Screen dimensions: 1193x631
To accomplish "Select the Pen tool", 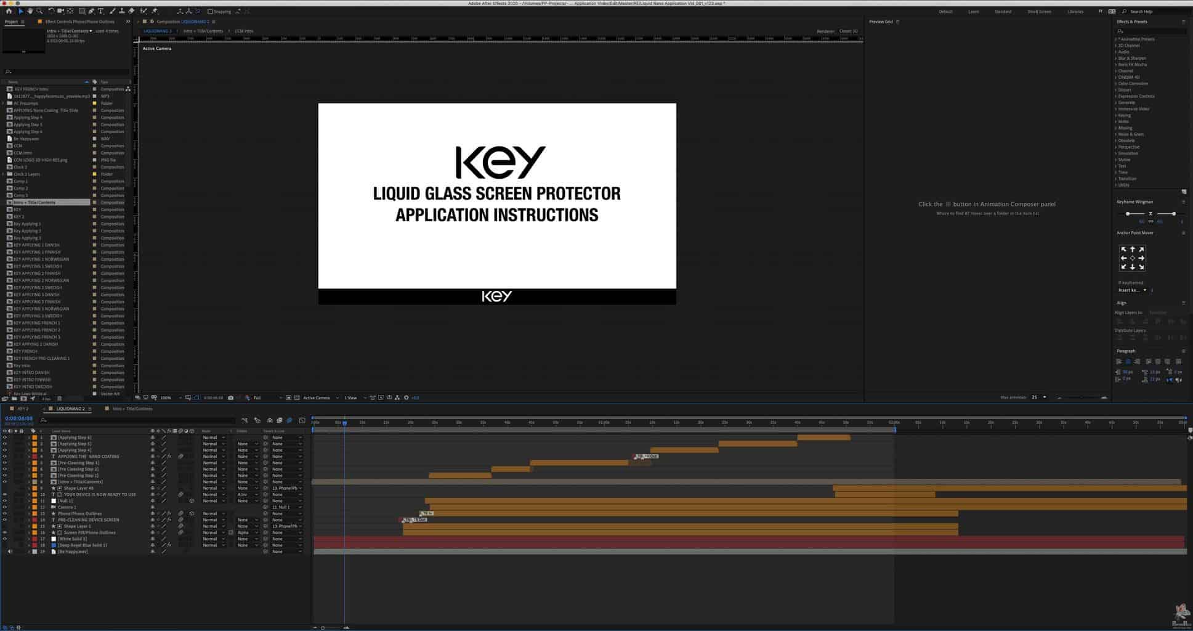I will tap(91, 11).
